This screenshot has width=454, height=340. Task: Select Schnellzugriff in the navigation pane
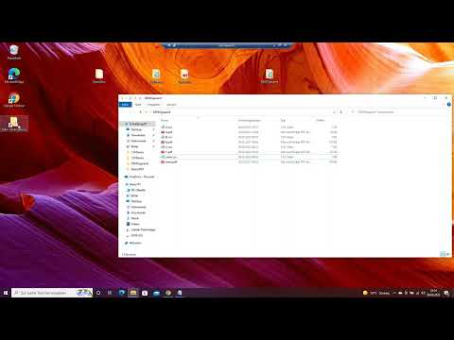coord(137,124)
